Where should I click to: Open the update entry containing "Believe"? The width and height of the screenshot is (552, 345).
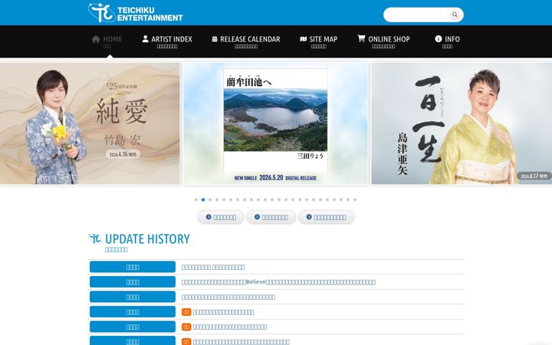(278, 282)
